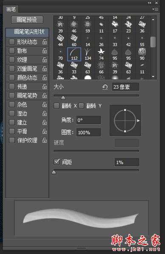Click the lock icon beside 双重画笔
165x254 pixels.
pyautogui.click(x=45, y=69)
